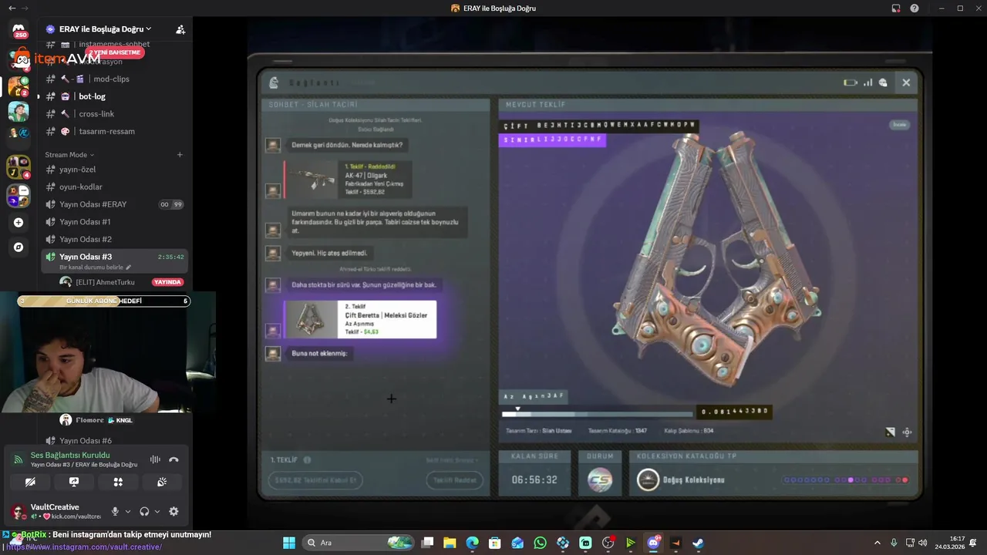Join Yayın Odası #2 voice channel
The width and height of the screenshot is (987, 555).
113,239
